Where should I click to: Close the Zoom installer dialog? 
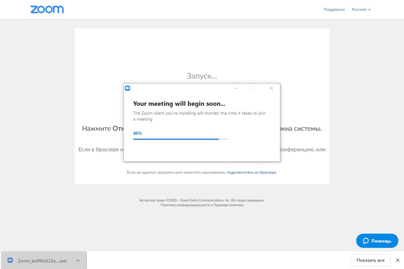click(271, 88)
